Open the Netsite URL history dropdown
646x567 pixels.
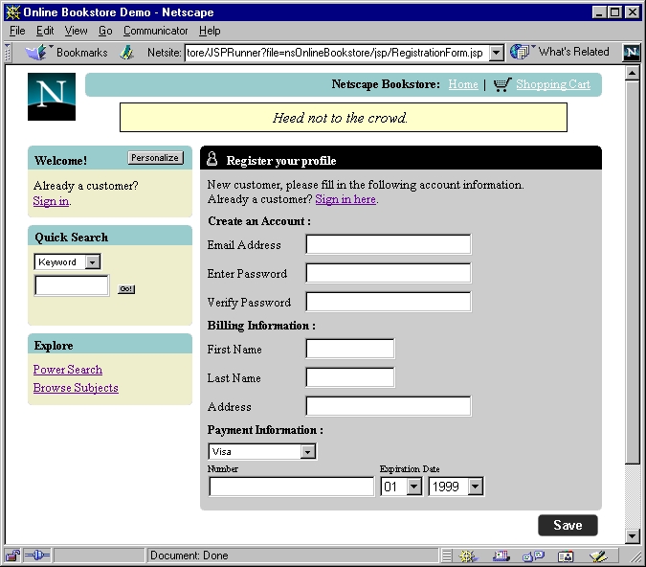(497, 53)
